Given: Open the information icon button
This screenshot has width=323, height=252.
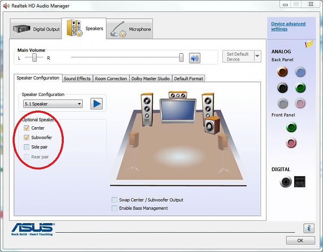Looking at the screenshot, I should coord(309,228).
